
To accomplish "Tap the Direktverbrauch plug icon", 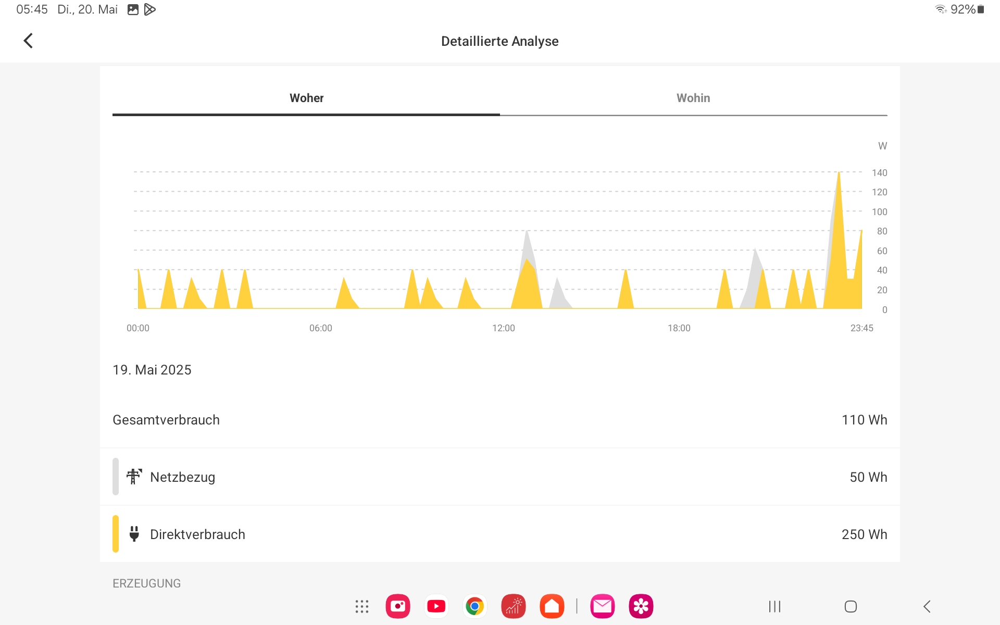I will pos(134,534).
